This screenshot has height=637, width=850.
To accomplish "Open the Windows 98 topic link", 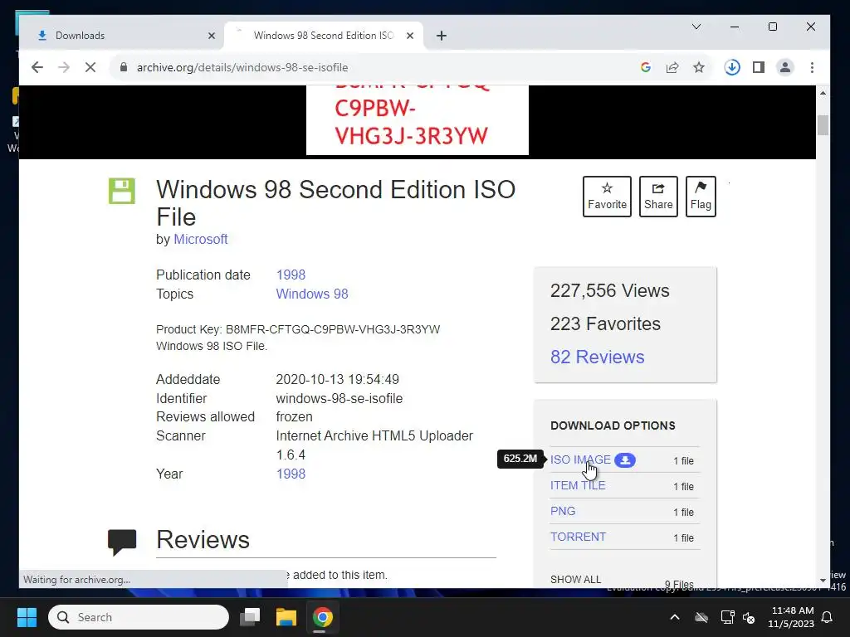I will [x=312, y=294].
